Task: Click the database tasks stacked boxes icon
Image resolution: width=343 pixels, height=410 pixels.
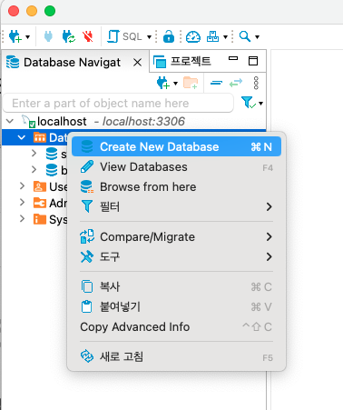Action: point(212,36)
